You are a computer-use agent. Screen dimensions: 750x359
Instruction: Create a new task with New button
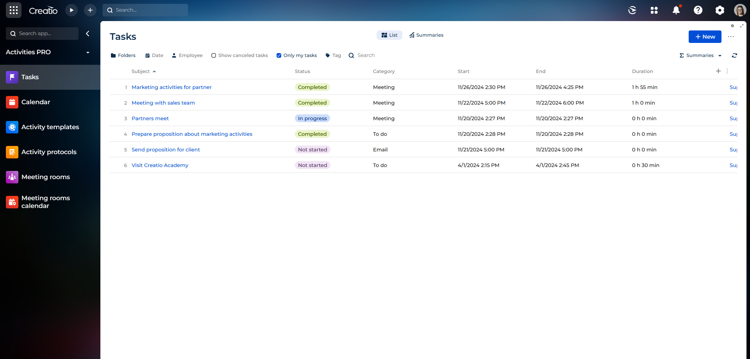click(x=705, y=37)
